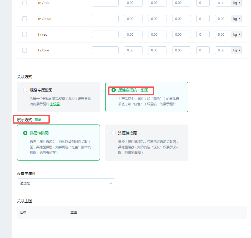The height and width of the screenshot is (238, 251).
Task: Tick the l / blue variant checkbox
Action: tap(24, 50)
